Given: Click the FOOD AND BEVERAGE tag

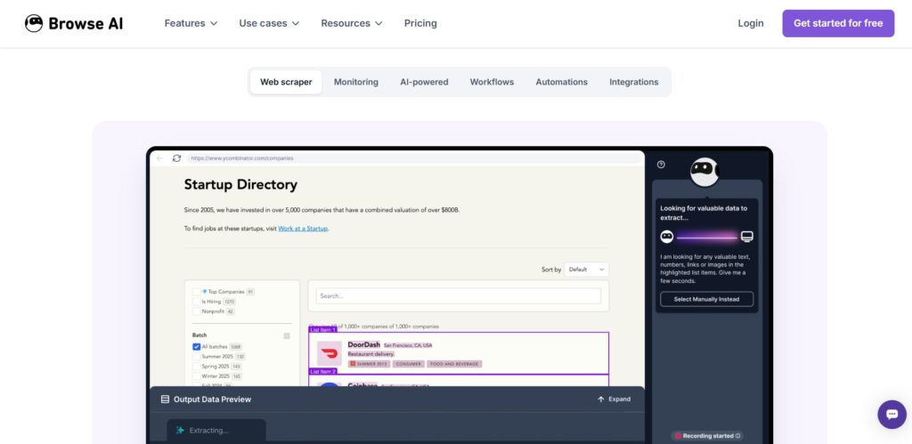Looking at the screenshot, I should tap(454, 364).
